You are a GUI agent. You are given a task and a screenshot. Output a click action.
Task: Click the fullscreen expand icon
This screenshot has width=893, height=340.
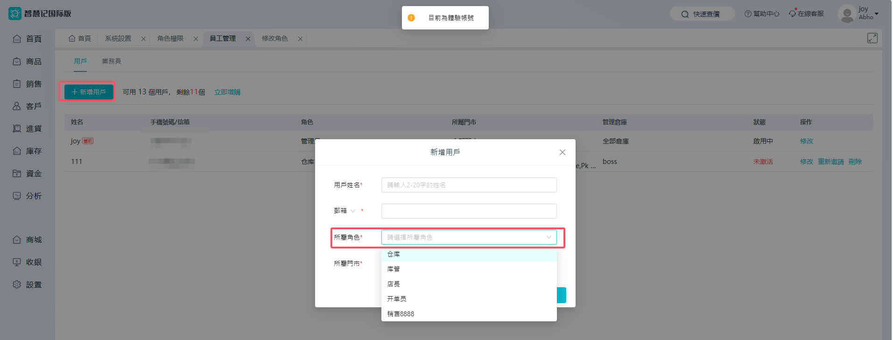(x=872, y=38)
